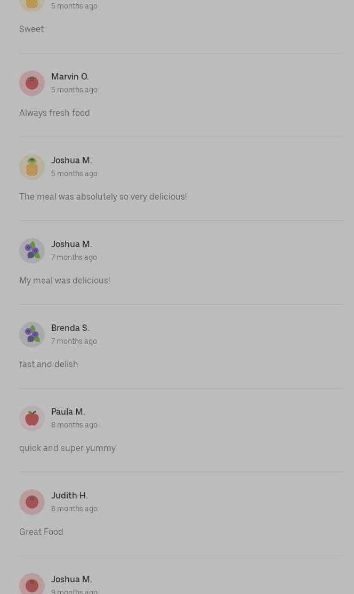Click the bottom-most Joshua M. tomato avatar
Screen dimensions: 354x594
32,585
